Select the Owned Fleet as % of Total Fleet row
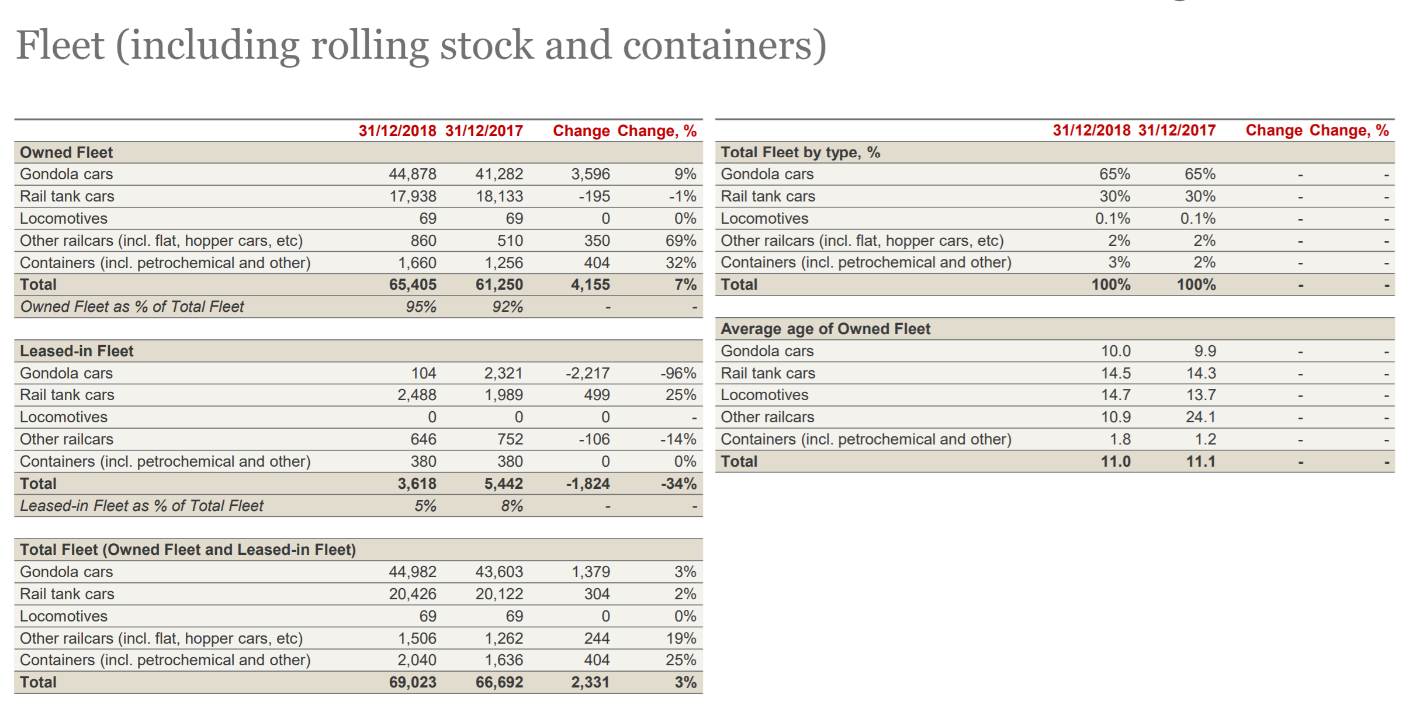 358,307
